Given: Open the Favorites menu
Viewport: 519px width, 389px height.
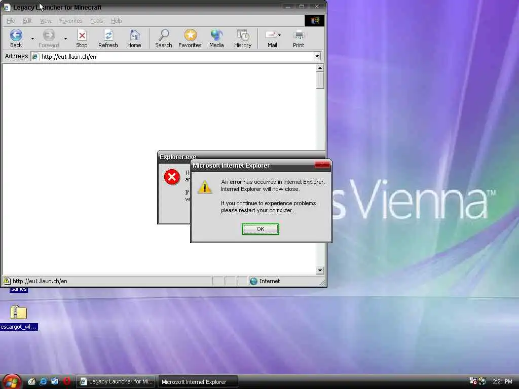Looking at the screenshot, I should [70, 21].
